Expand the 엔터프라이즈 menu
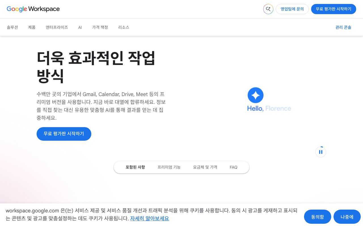The height and width of the screenshot is (226, 363). (x=57, y=27)
